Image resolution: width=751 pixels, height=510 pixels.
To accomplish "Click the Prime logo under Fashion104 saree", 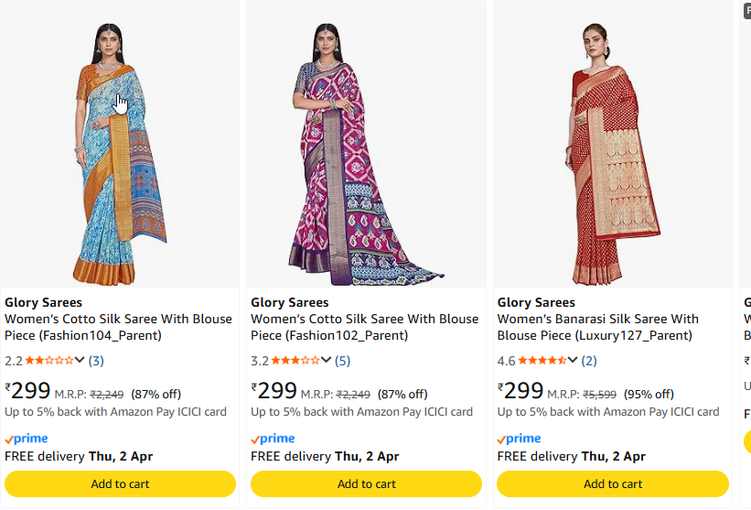I will 27,439.
